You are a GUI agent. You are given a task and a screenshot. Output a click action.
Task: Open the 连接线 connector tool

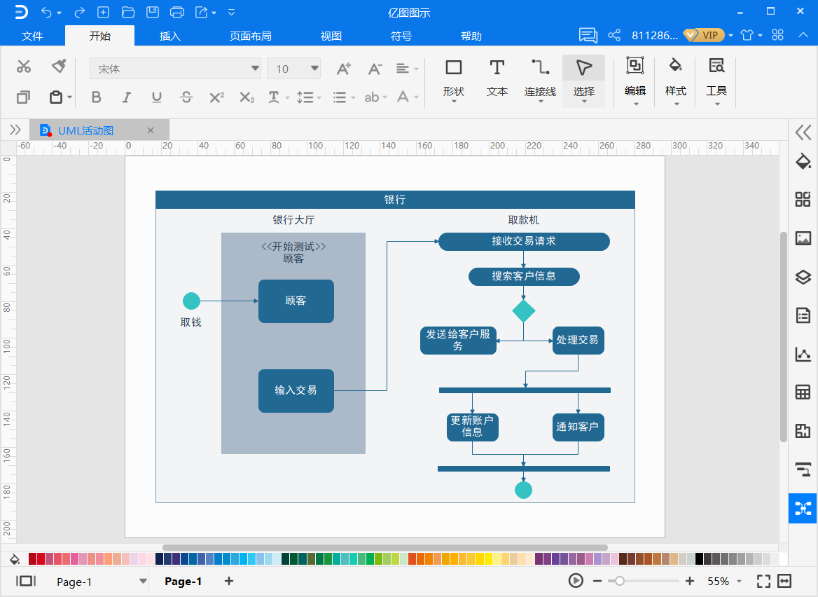click(540, 80)
